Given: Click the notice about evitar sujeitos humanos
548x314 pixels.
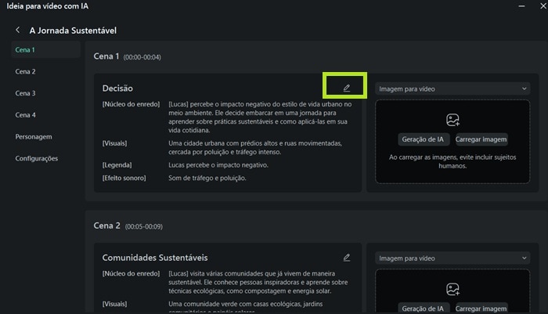Looking at the screenshot, I should tap(452, 161).
